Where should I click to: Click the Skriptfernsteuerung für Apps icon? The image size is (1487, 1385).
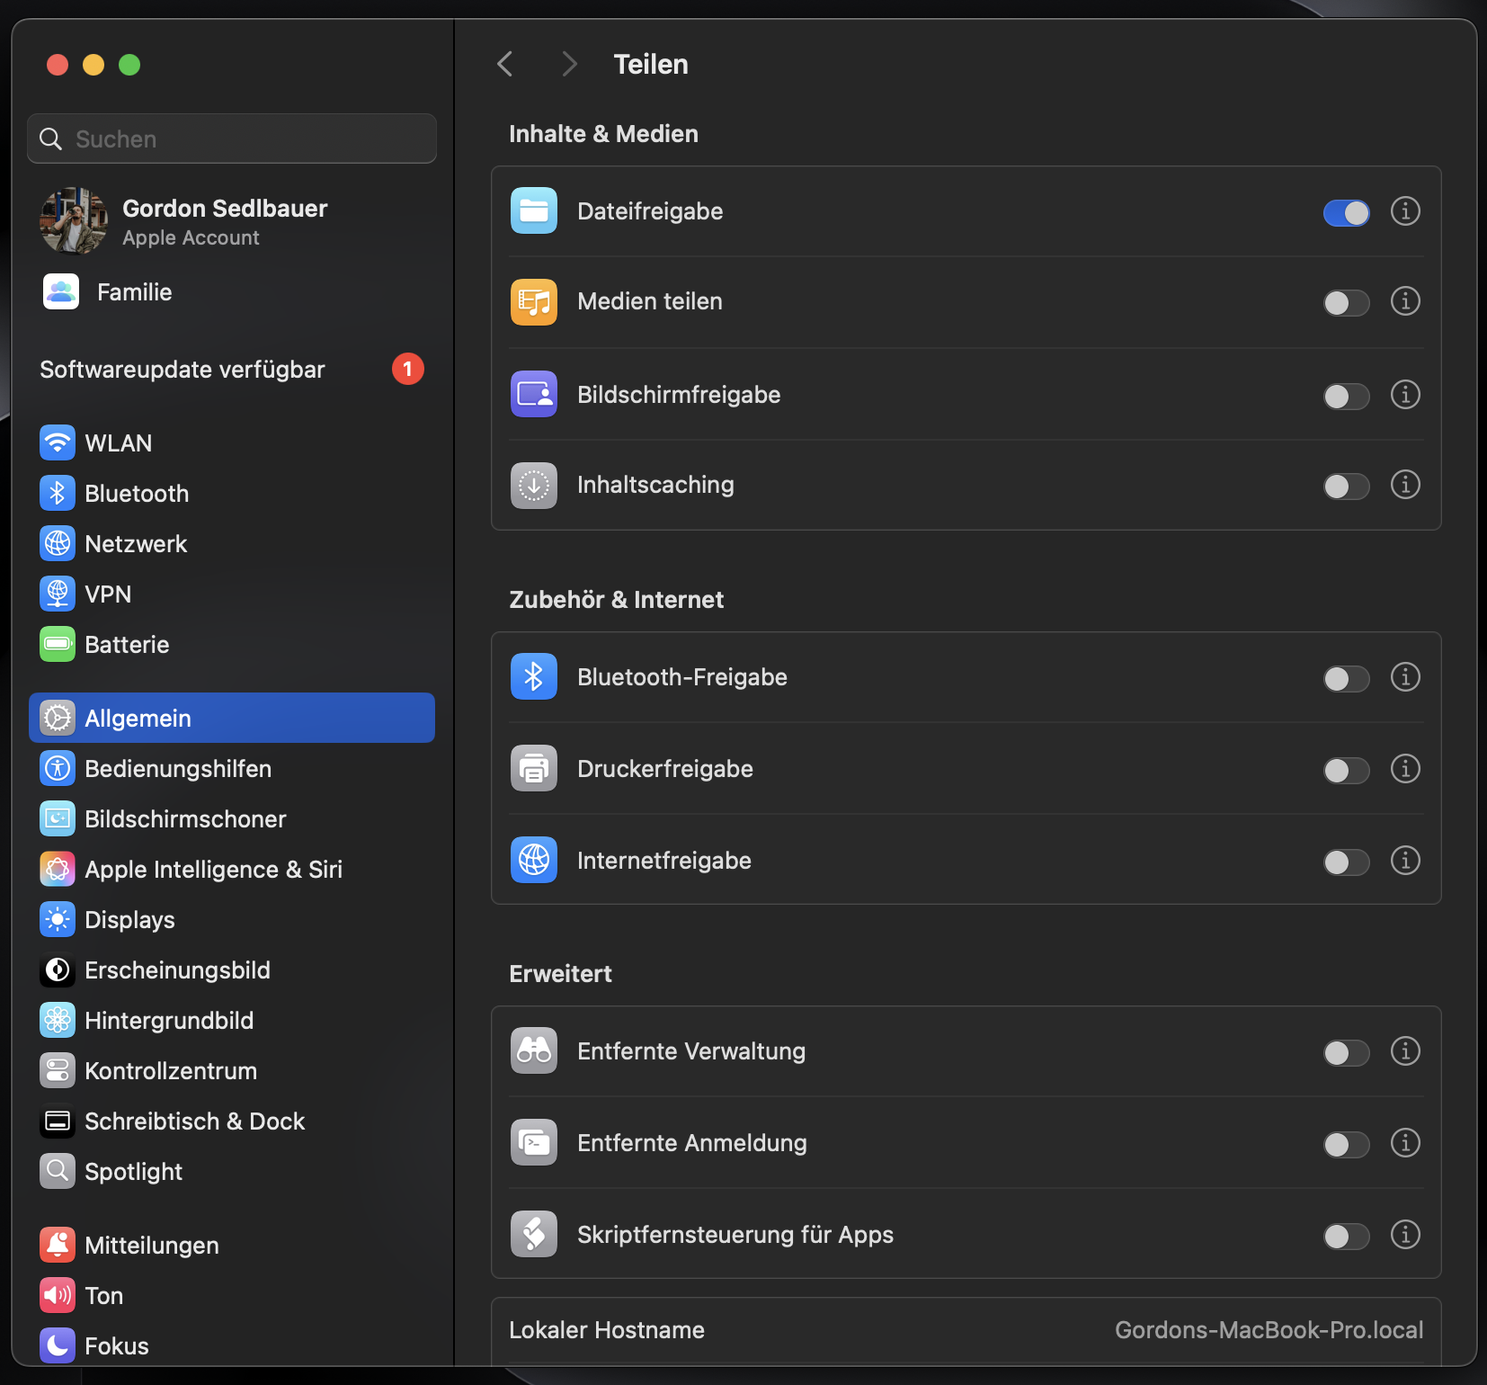[x=534, y=1234]
